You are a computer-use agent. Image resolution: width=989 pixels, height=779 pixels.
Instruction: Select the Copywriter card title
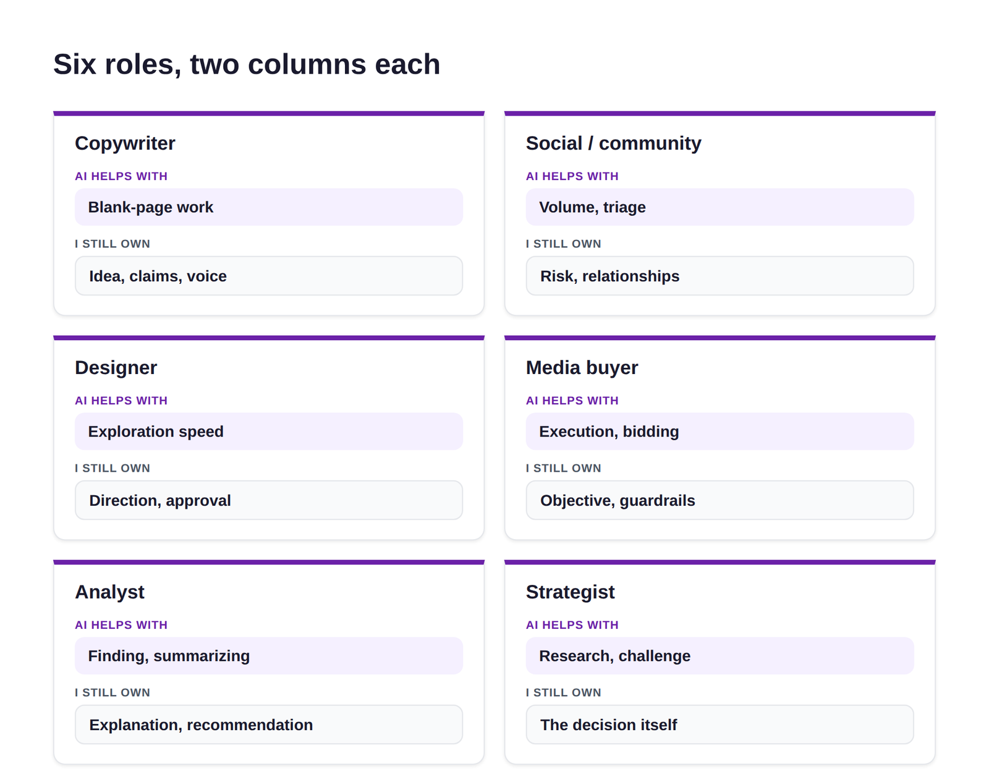click(x=125, y=143)
